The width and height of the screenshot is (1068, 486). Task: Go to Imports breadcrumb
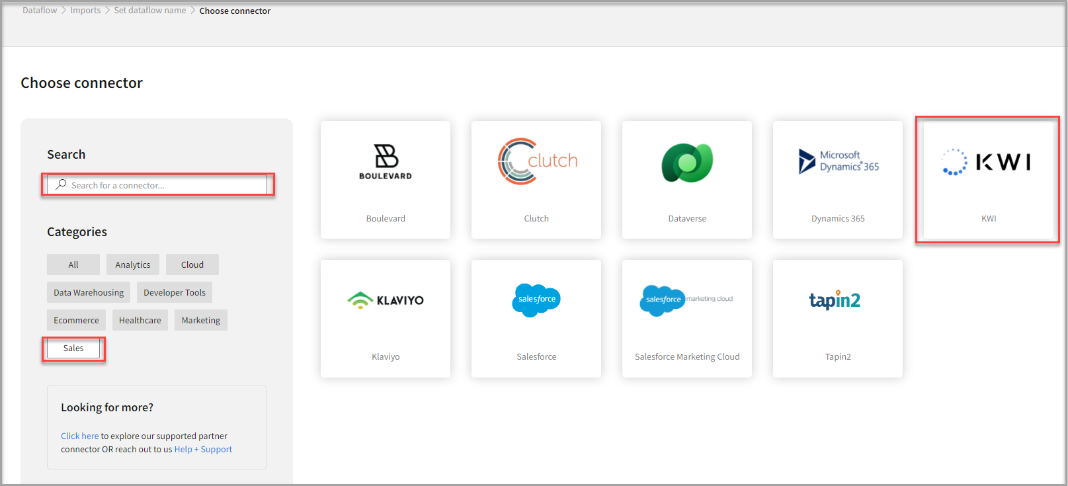point(85,11)
